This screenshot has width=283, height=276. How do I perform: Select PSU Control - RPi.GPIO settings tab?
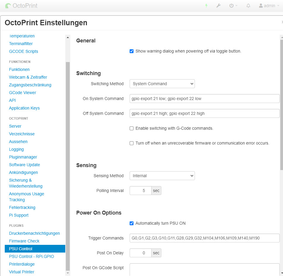point(31,256)
